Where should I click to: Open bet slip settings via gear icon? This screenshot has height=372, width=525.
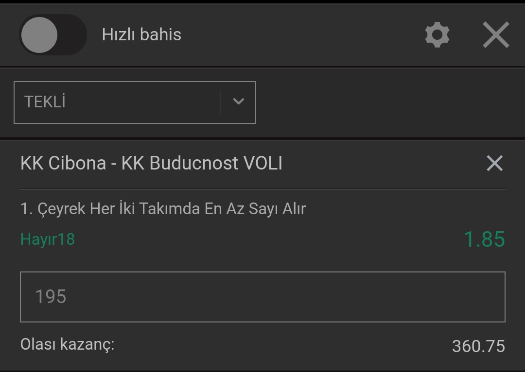437,35
